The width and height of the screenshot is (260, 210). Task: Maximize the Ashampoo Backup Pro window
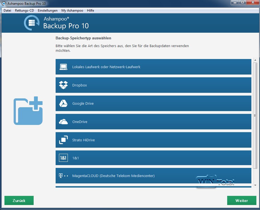click(x=242, y=2)
